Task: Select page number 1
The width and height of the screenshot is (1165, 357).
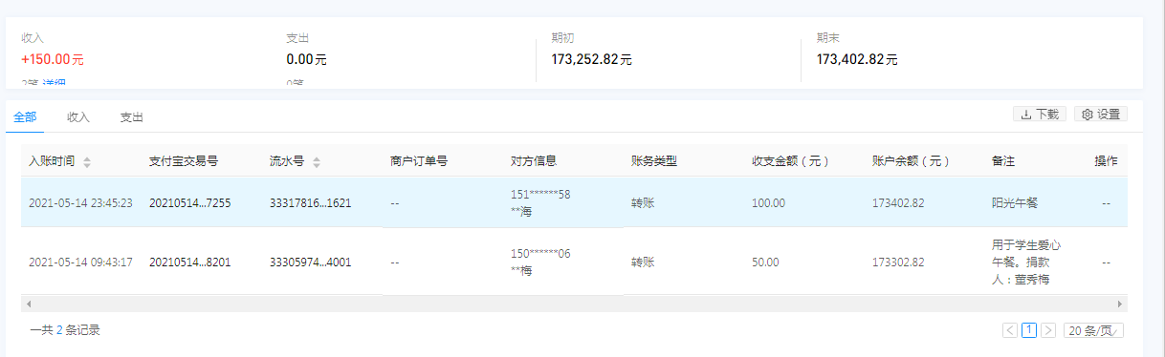Action: [1029, 330]
